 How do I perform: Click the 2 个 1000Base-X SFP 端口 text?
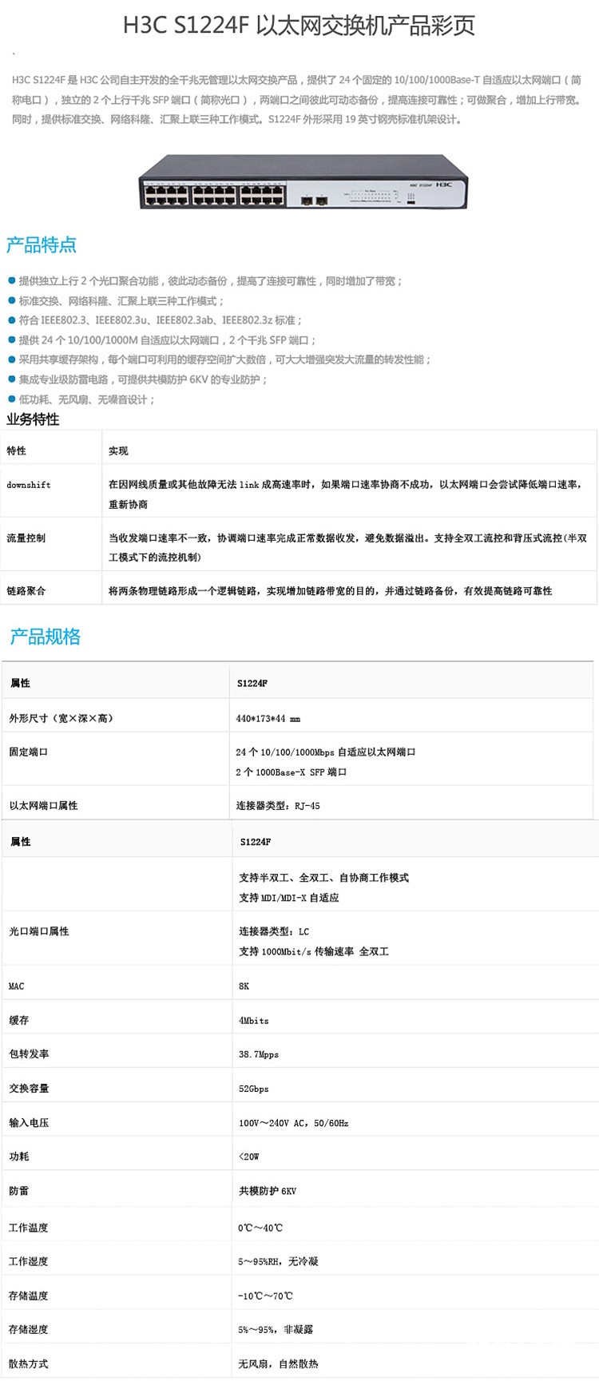click(292, 772)
